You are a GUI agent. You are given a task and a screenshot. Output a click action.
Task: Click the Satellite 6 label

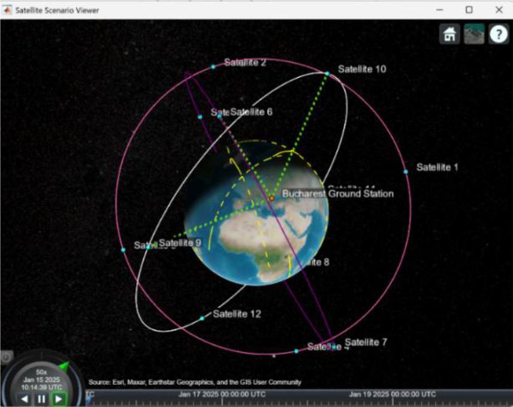252,112
